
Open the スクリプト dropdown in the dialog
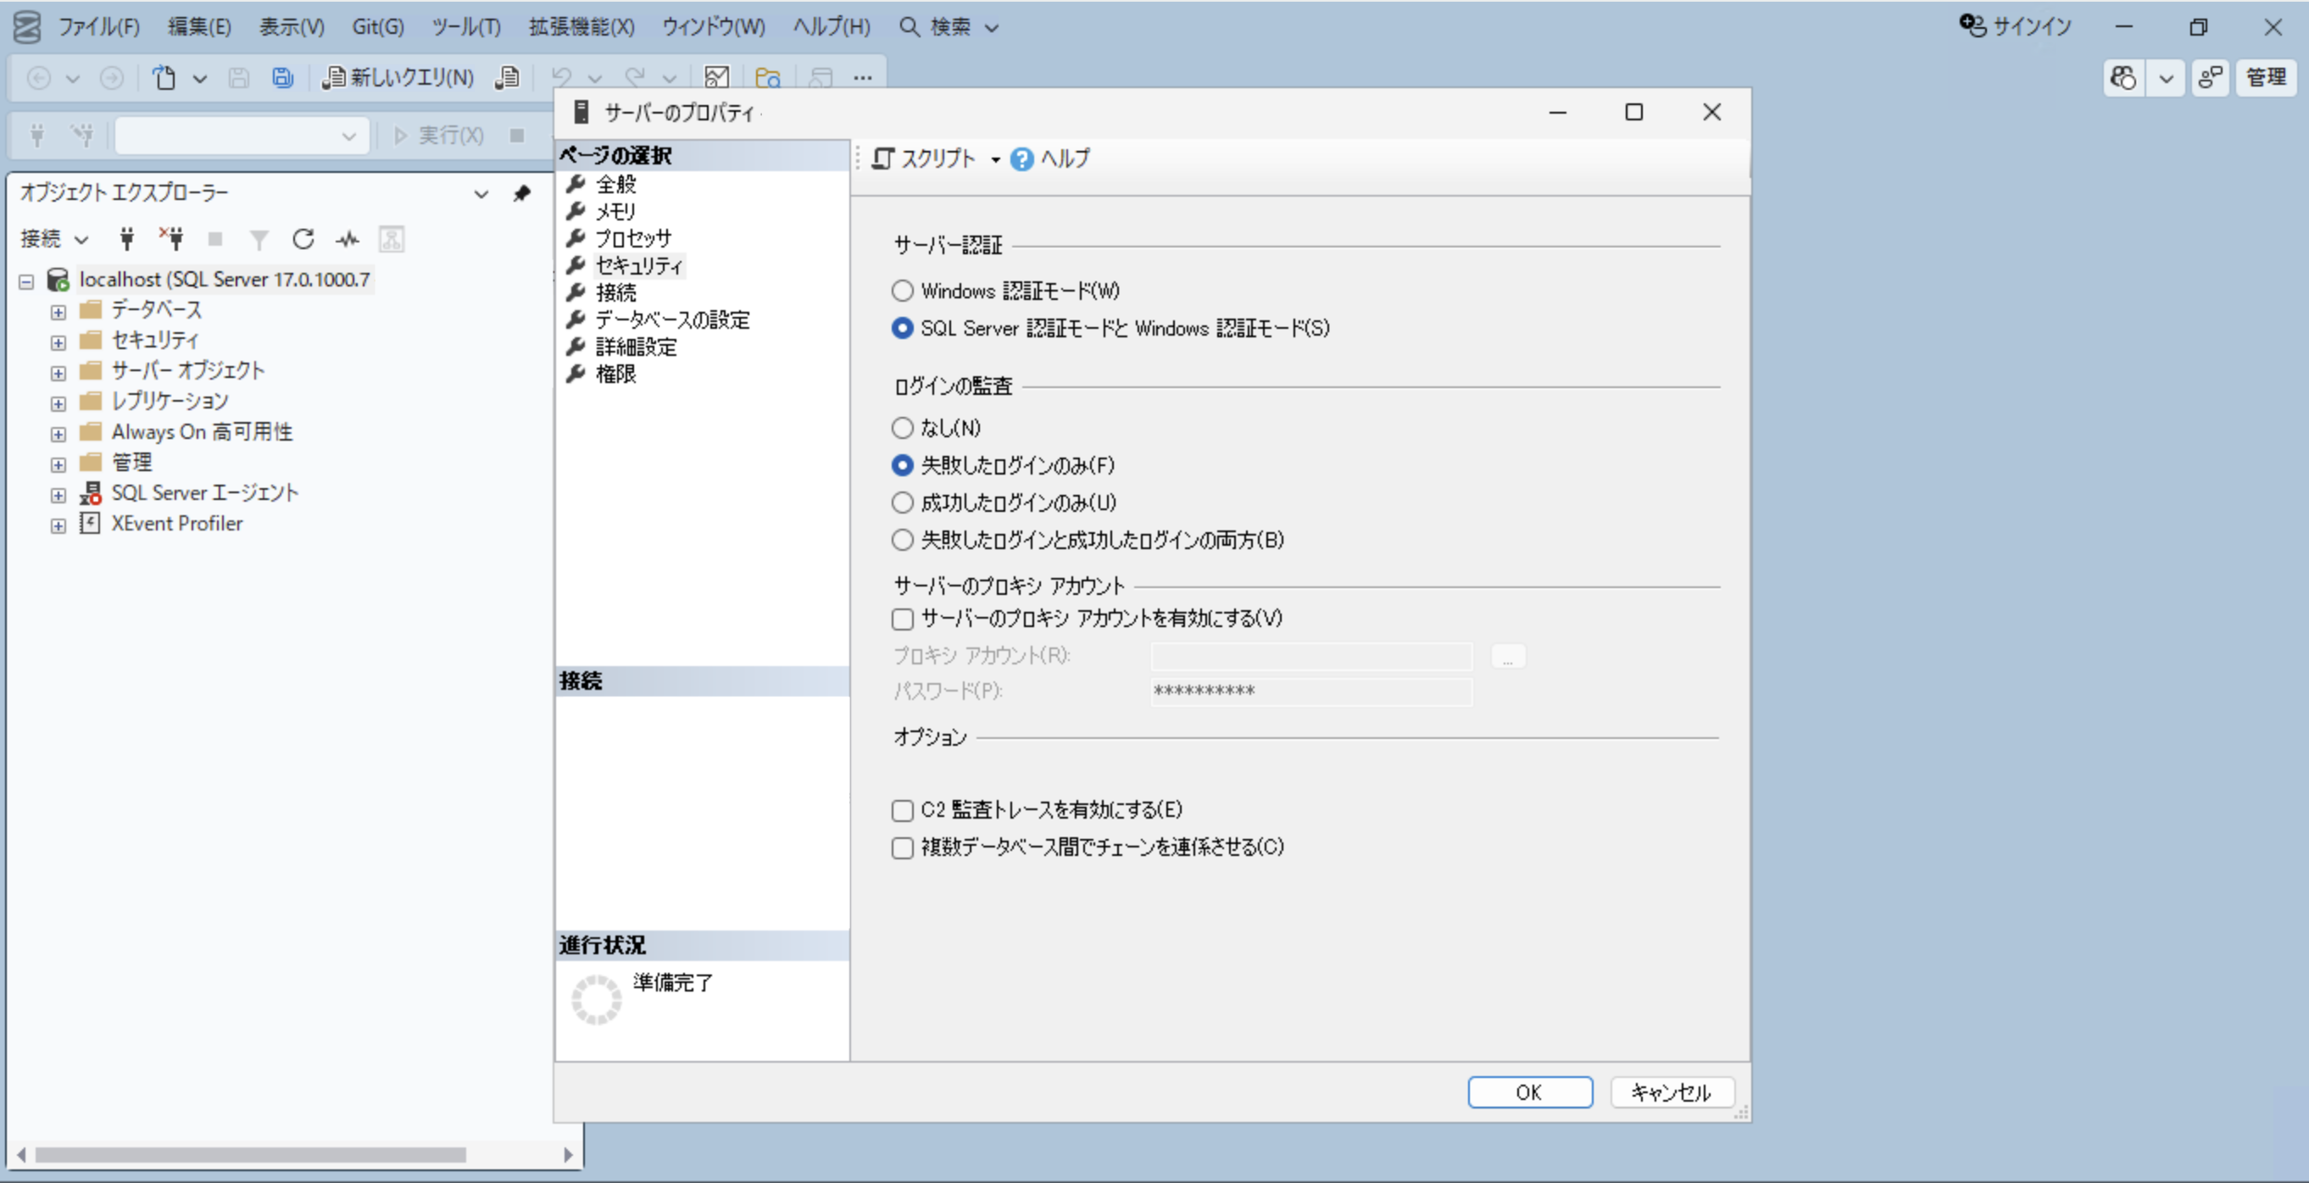995,158
